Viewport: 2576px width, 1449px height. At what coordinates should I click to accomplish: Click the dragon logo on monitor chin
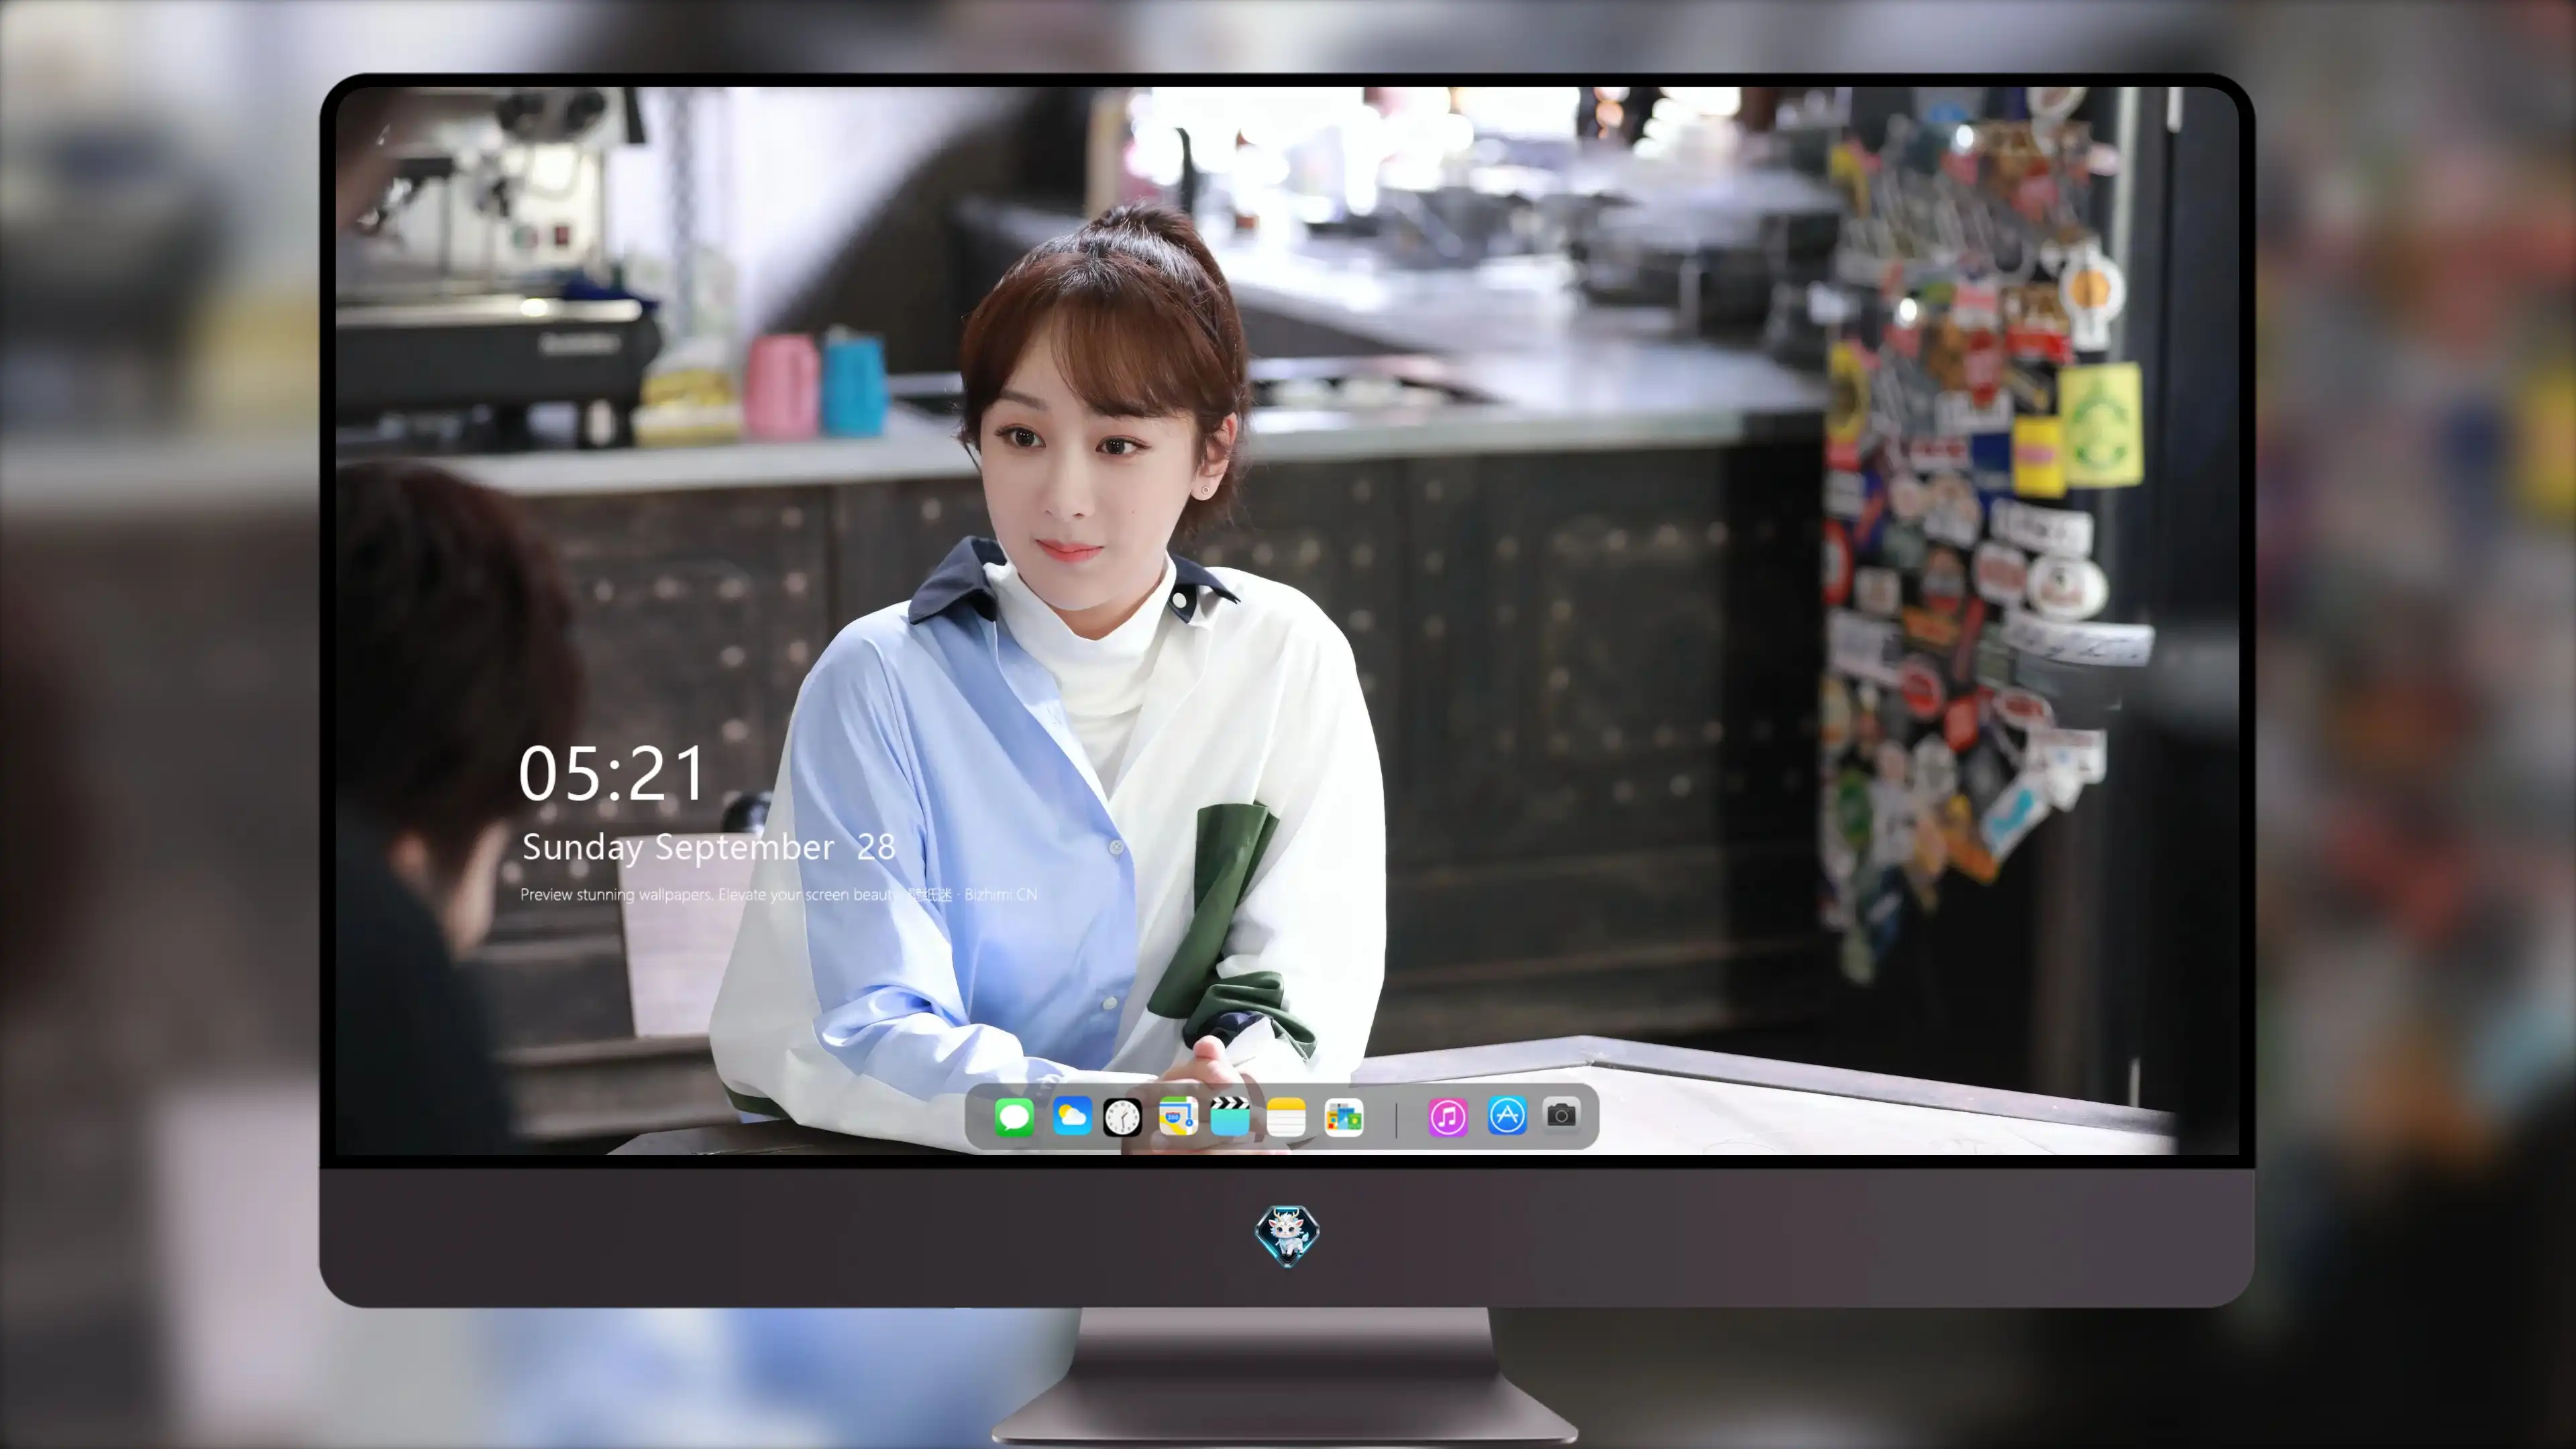pyautogui.click(x=1287, y=1236)
